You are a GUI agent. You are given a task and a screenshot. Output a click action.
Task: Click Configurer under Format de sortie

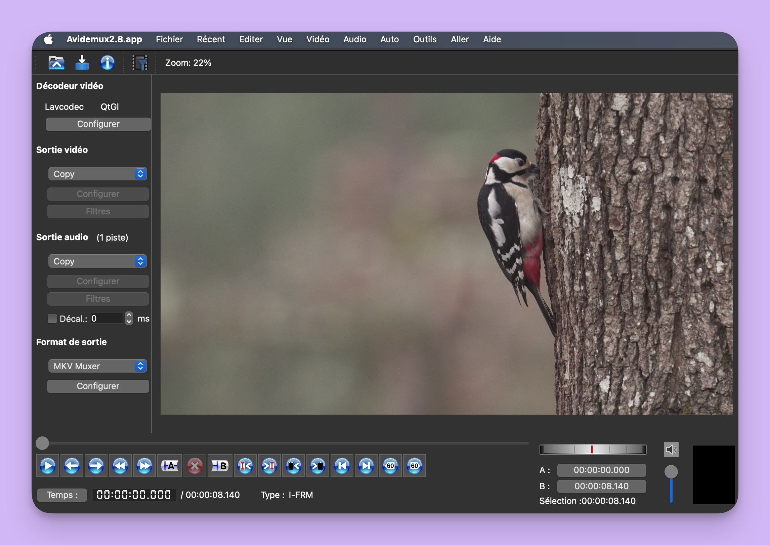click(x=98, y=386)
